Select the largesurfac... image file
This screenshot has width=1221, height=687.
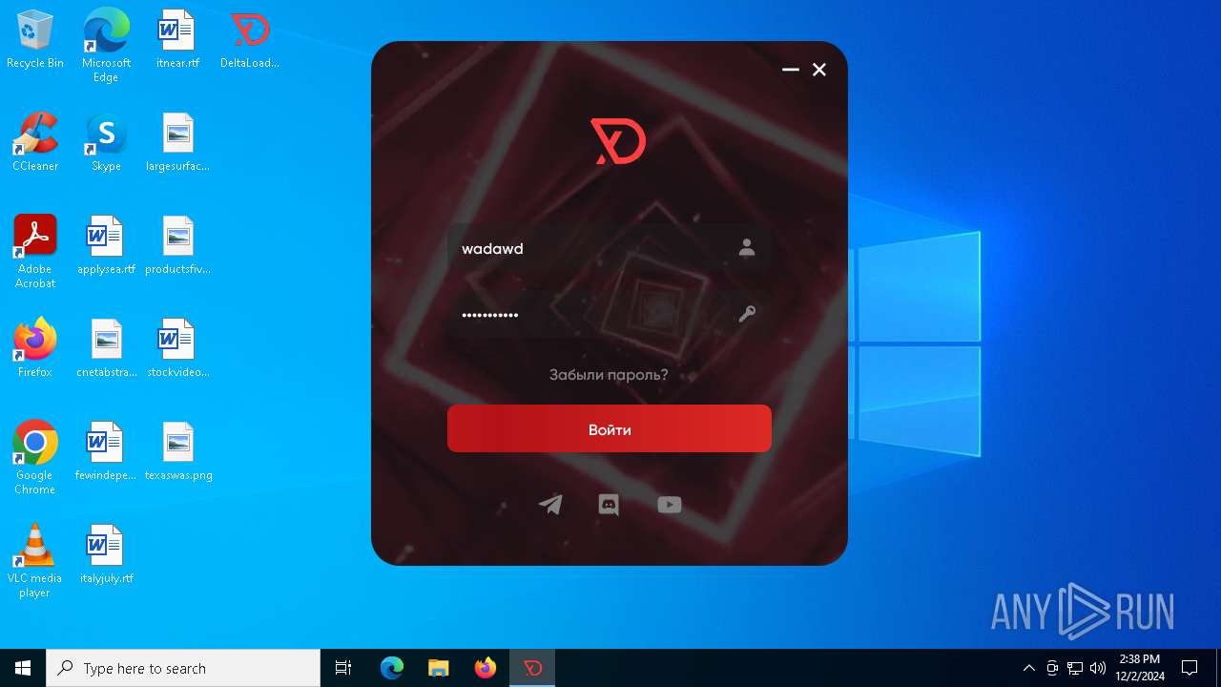(x=177, y=143)
